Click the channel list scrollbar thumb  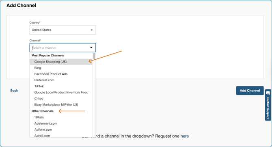tap(94, 56)
